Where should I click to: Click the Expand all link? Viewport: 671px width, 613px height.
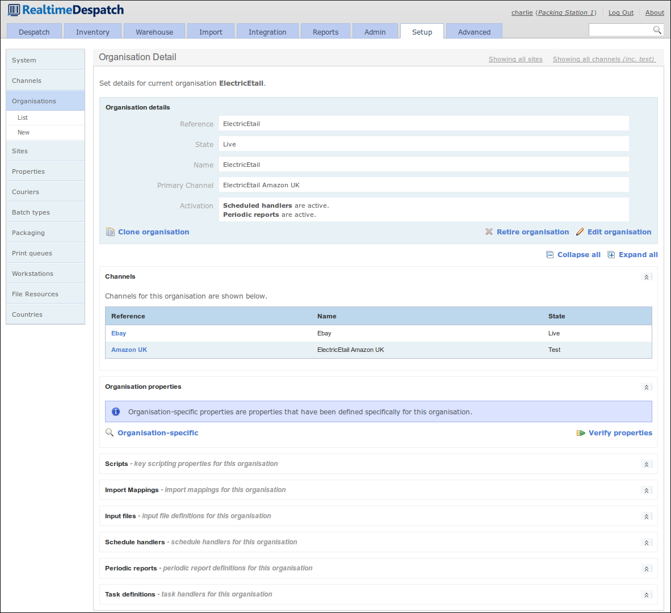point(638,255)
